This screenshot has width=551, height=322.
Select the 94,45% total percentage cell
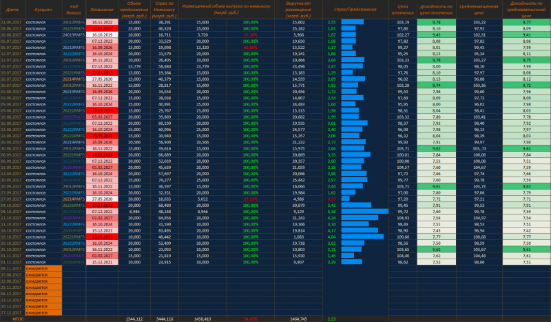(250, 319)
